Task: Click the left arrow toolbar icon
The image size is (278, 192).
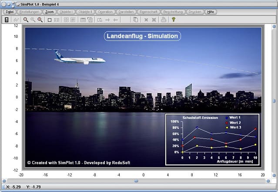Action: (x=115, y=20)
